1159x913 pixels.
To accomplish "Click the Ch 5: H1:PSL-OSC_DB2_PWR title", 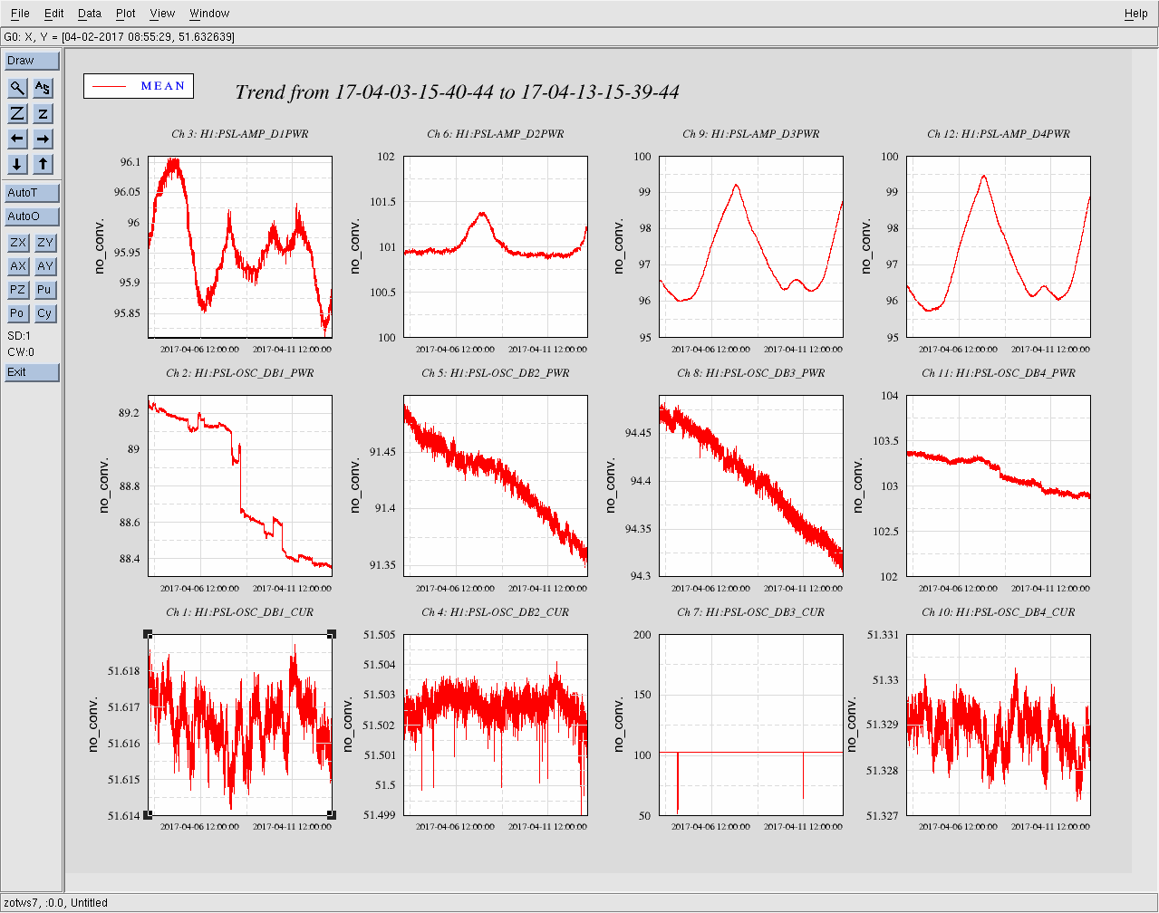I will [x=496, y=373].
